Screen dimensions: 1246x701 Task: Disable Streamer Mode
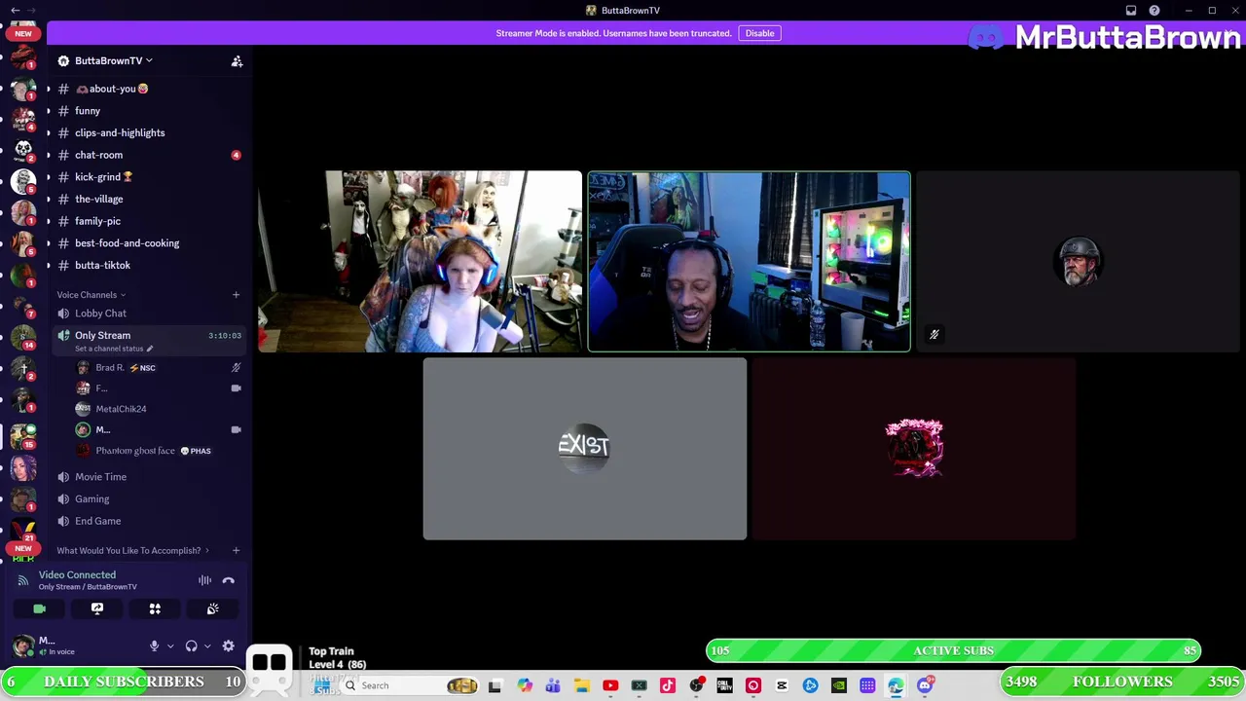coord(759,33)
